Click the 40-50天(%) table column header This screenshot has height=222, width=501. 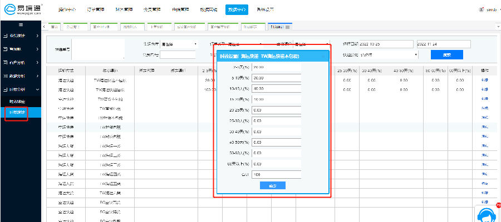(x=403, y=71)
